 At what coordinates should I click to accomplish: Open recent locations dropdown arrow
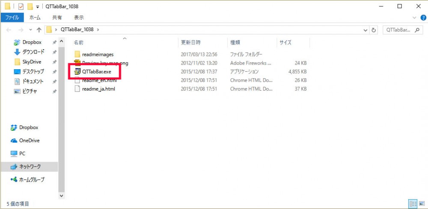(30, 30)
